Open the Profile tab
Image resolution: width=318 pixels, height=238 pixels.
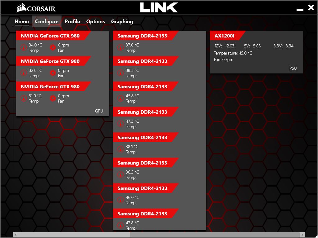coord(72,21)
